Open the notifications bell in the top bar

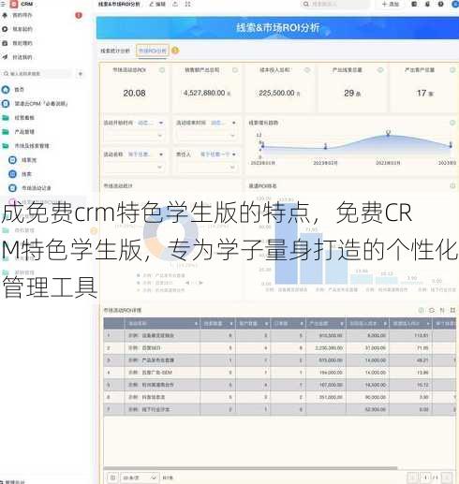point(427,4)
